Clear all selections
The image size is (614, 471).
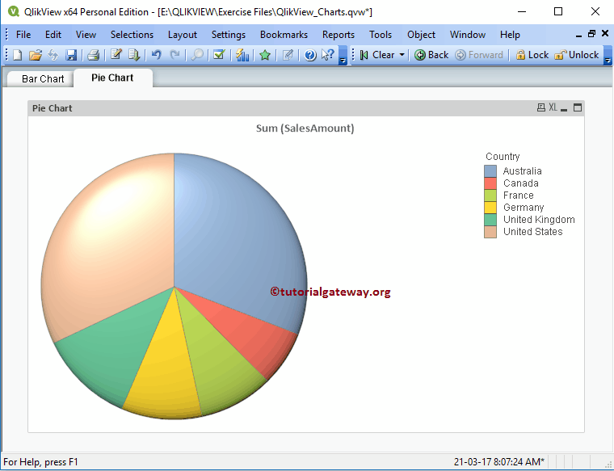coord(377,55)
